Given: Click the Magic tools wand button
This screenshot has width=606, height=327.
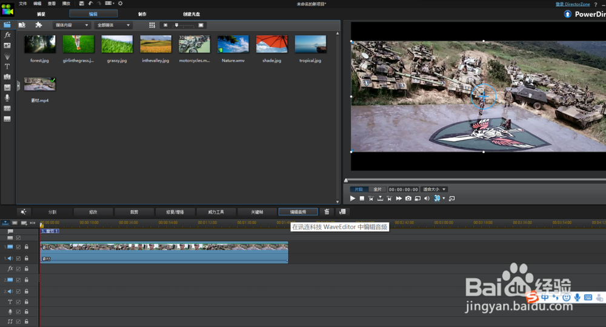Looking at the screenshot, I should [x=24, y=211].
